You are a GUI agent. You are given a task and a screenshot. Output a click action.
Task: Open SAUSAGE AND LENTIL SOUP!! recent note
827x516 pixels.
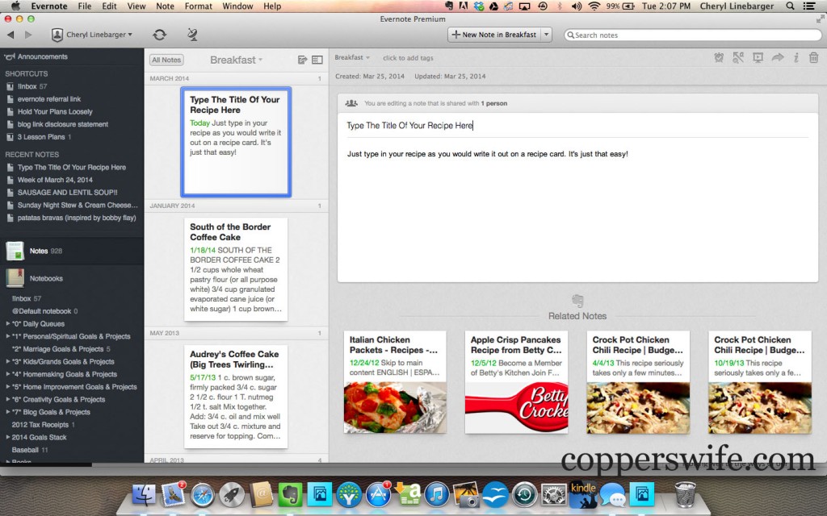(x=61, y=193)
